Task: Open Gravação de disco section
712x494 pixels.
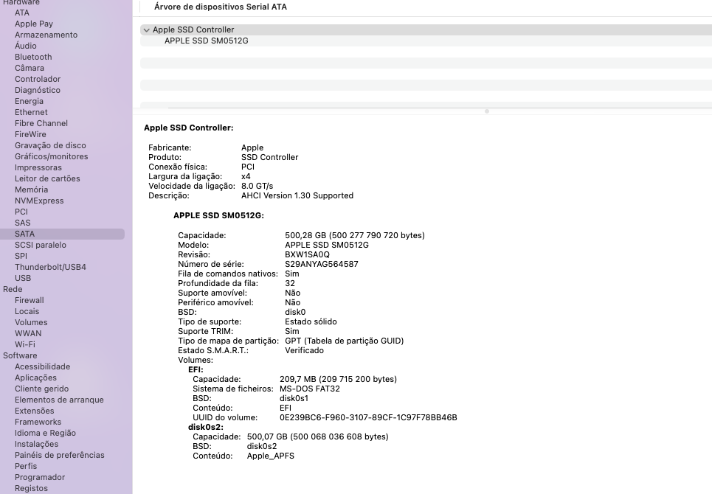Action: 50,145
